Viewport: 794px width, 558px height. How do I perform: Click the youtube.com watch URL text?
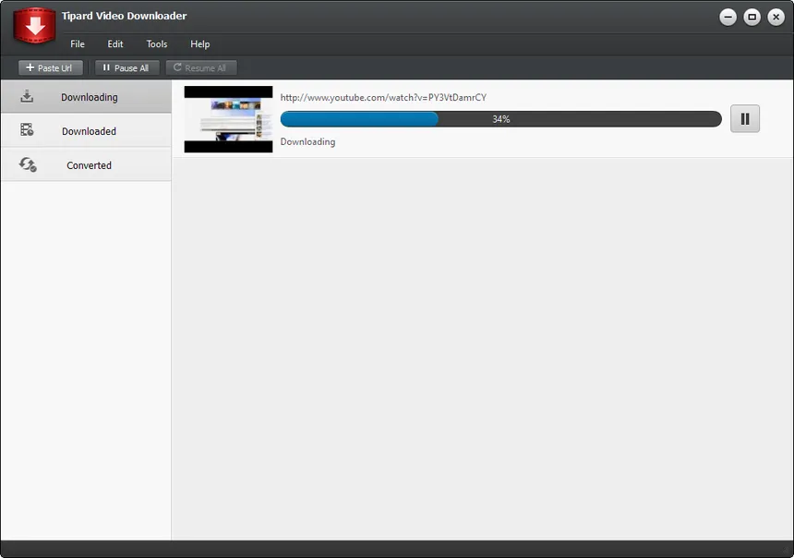(383, 97)
